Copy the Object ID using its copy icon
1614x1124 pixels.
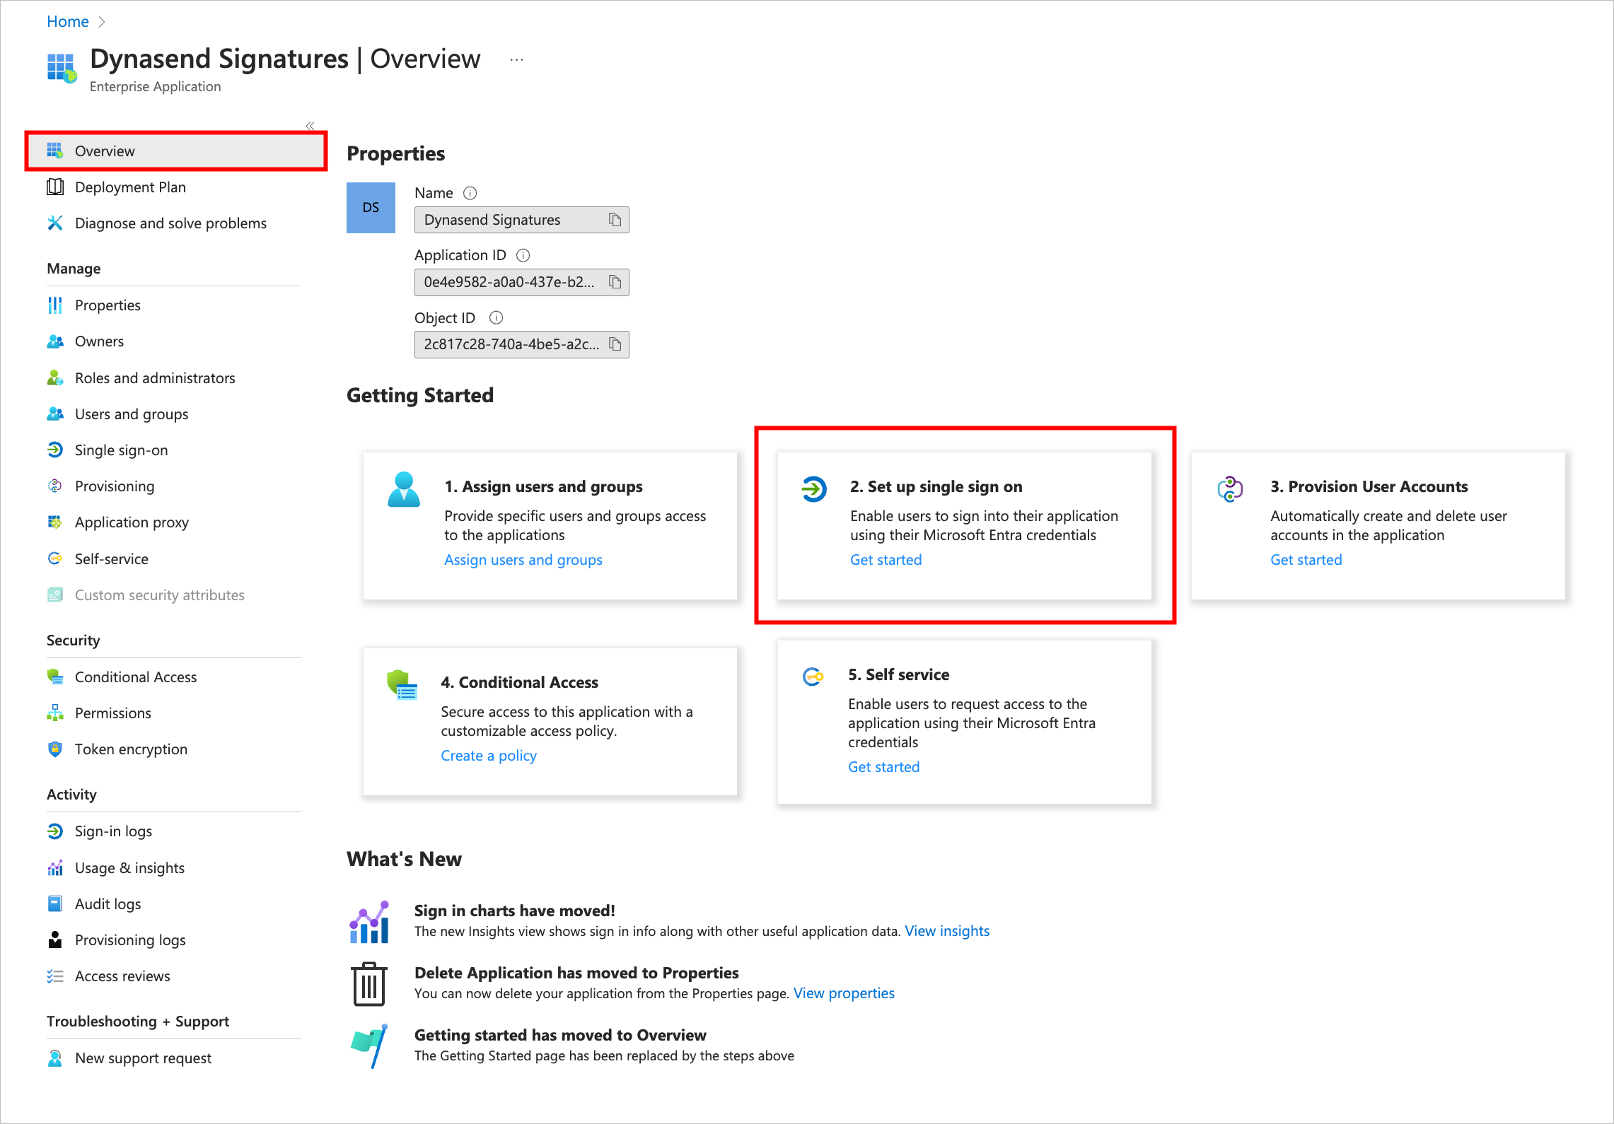pyautogui.click(x=615, y=344)
